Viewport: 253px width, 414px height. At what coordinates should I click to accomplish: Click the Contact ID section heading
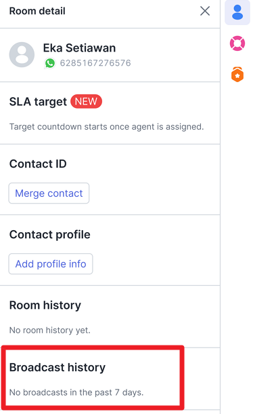[38, 164]
